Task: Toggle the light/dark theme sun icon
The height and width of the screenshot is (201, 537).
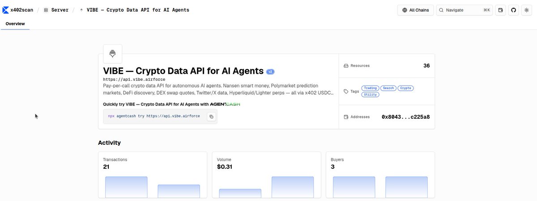Action: (527, 10)
